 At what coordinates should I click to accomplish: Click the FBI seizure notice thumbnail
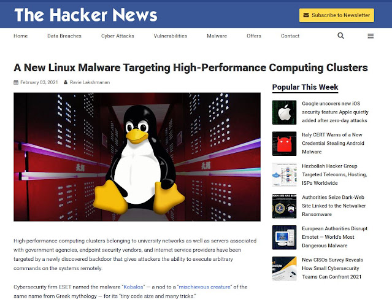284,206
